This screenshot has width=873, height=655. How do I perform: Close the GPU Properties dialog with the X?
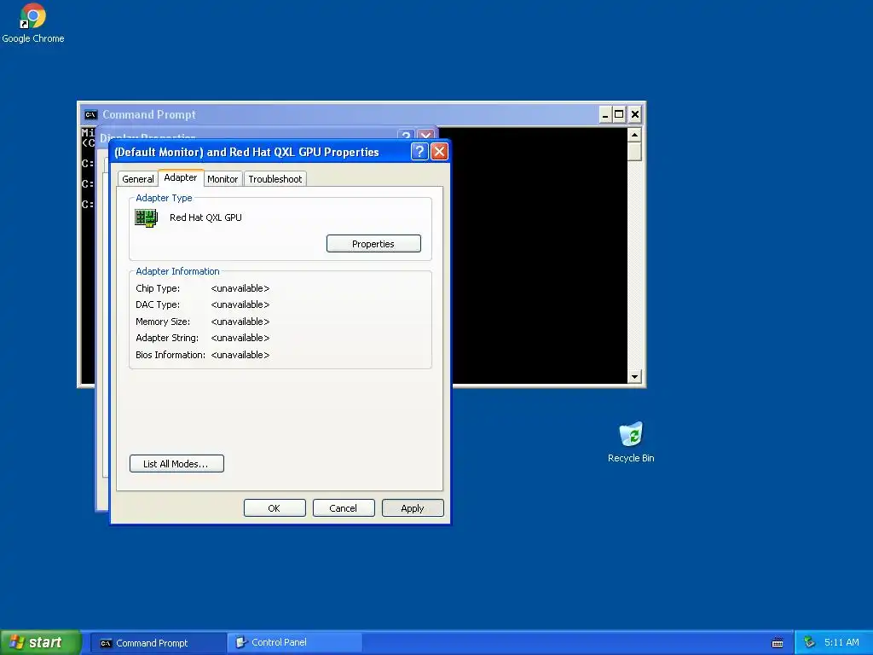click(439, 152)
